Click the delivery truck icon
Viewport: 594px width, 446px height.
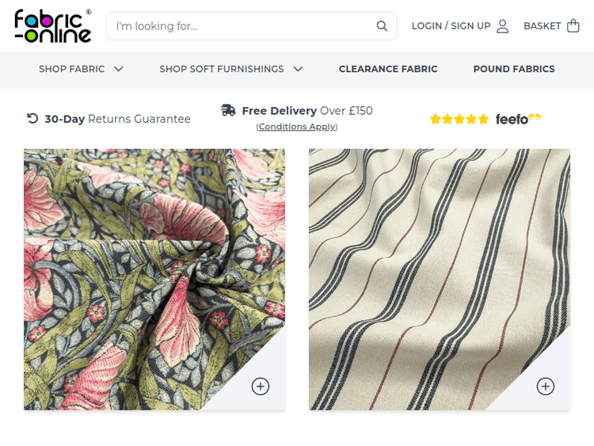coord(229,111)
